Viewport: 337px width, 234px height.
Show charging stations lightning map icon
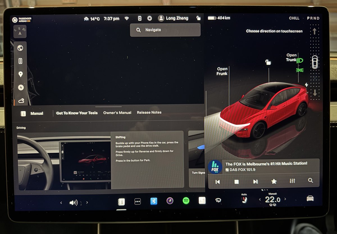click(21, 88)
